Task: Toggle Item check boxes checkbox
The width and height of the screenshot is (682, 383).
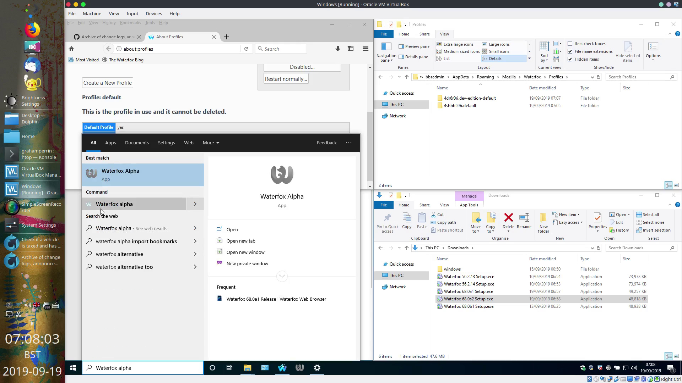Action: tap(570, 44)
